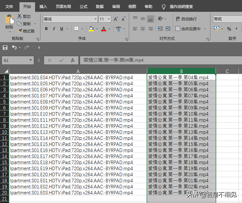Click 合并后居中 merge button

point(188,29)
